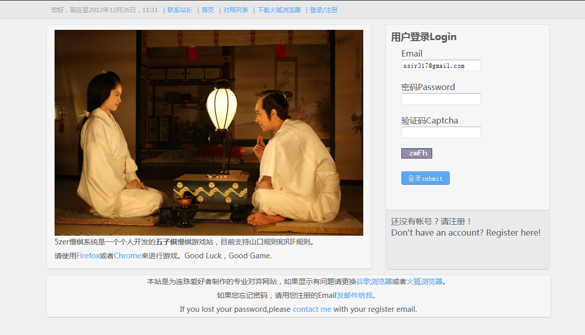Click the large Go players photo
585x335 pixels.
[209, 132]
